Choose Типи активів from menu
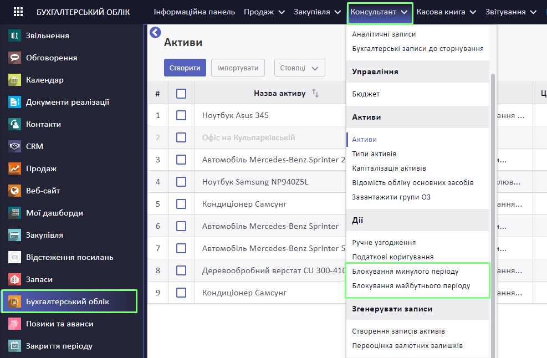The width and height of the screenshot is (547, 358). point(374,154)
